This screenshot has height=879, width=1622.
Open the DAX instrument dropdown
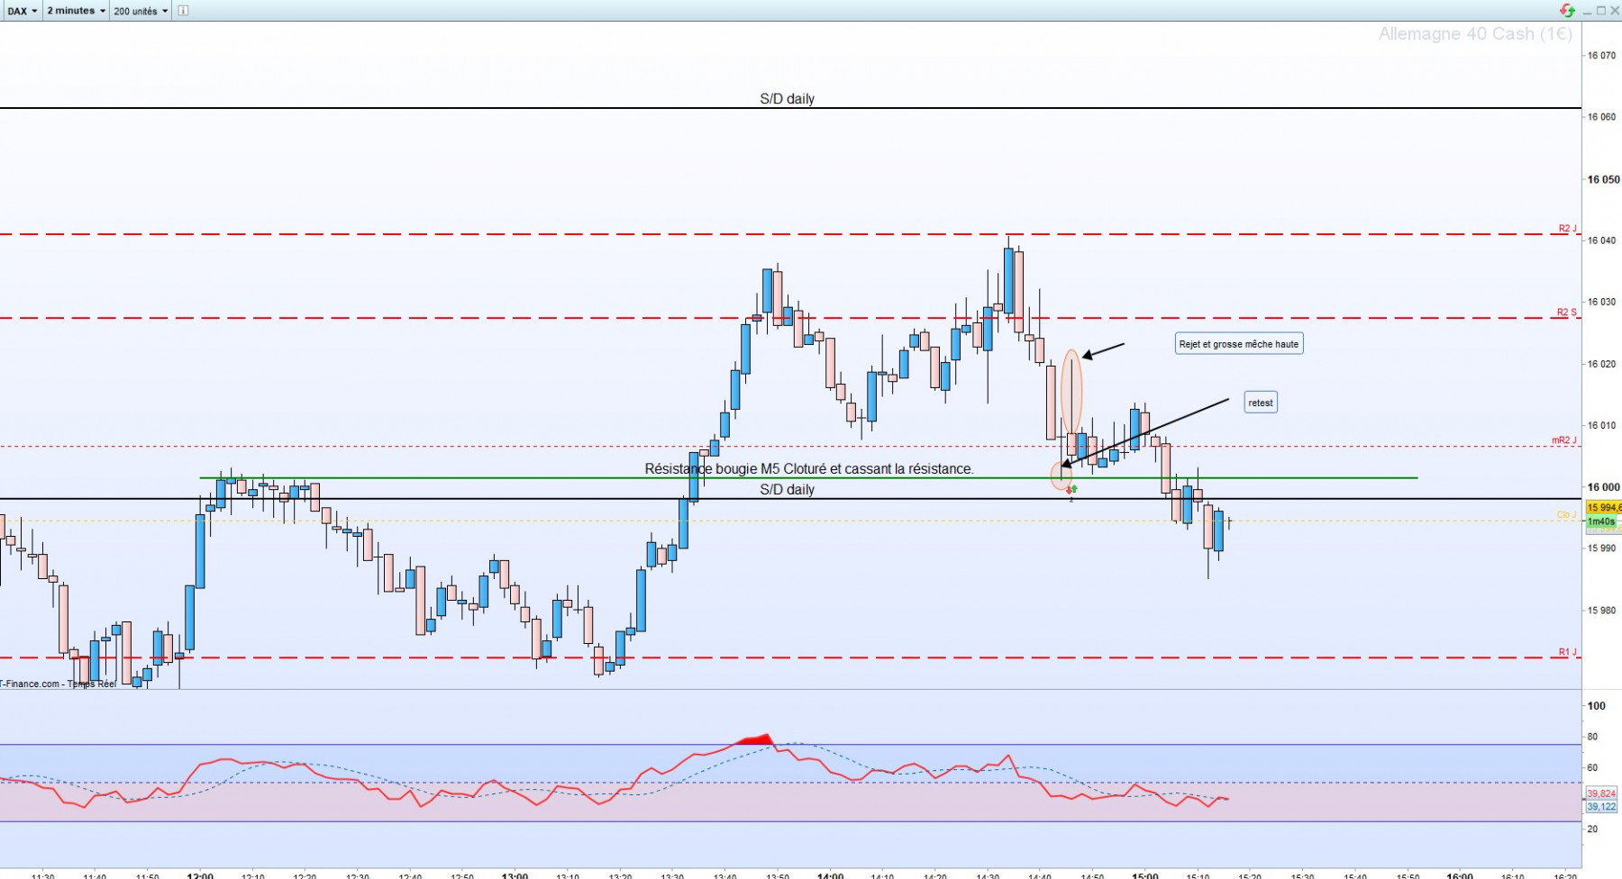tap(22, 11)
